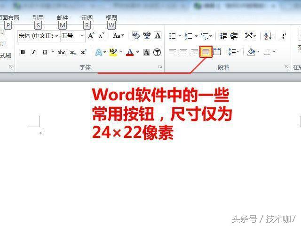Open 段落 dialog launcher
This screenshot has height=226, width=301.
tap(286, 67)
